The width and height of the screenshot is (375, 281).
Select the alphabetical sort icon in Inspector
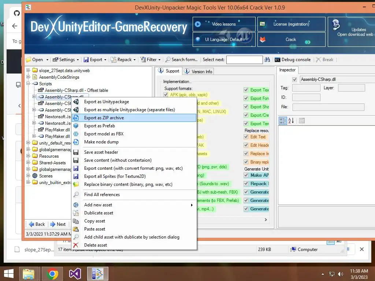tap(291, 121)
